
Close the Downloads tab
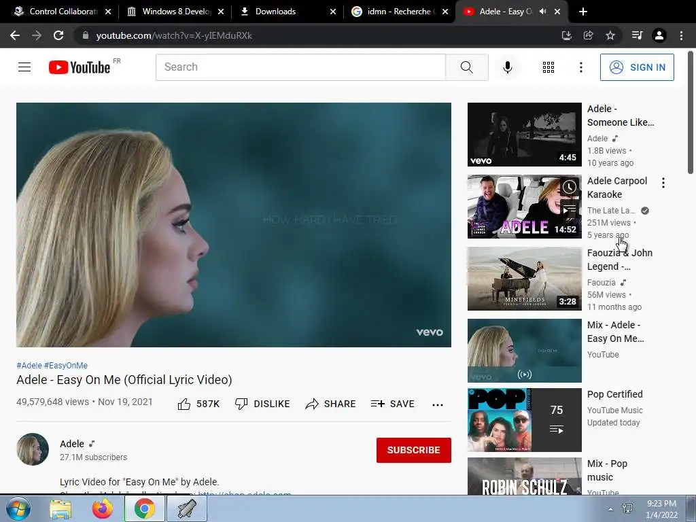(x=333, y=12)
